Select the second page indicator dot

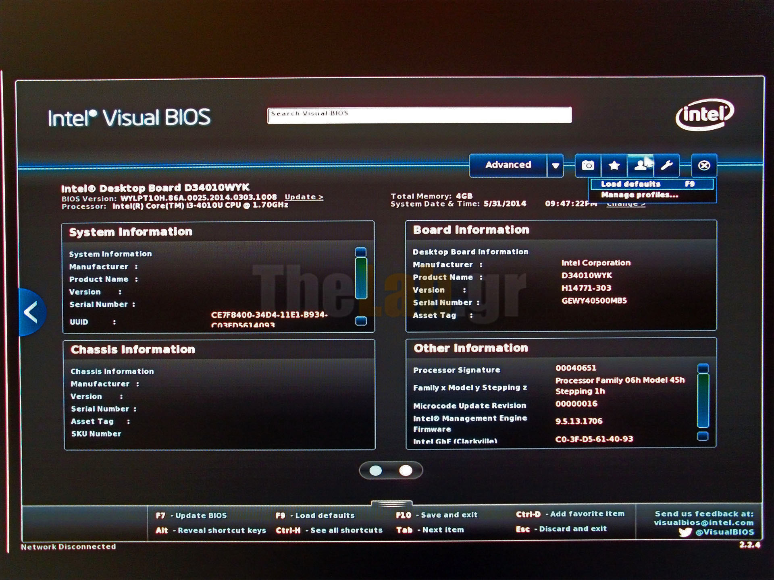tap(406, 470)
